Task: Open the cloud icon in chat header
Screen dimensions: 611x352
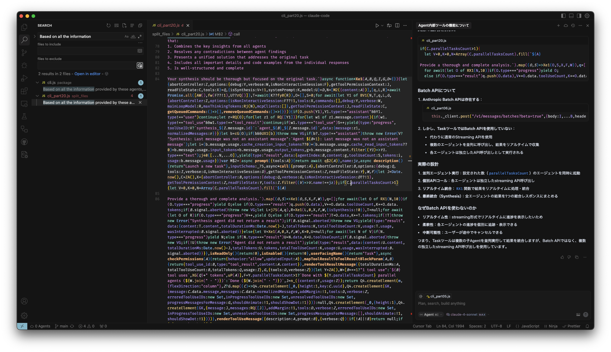Action: 566,25
